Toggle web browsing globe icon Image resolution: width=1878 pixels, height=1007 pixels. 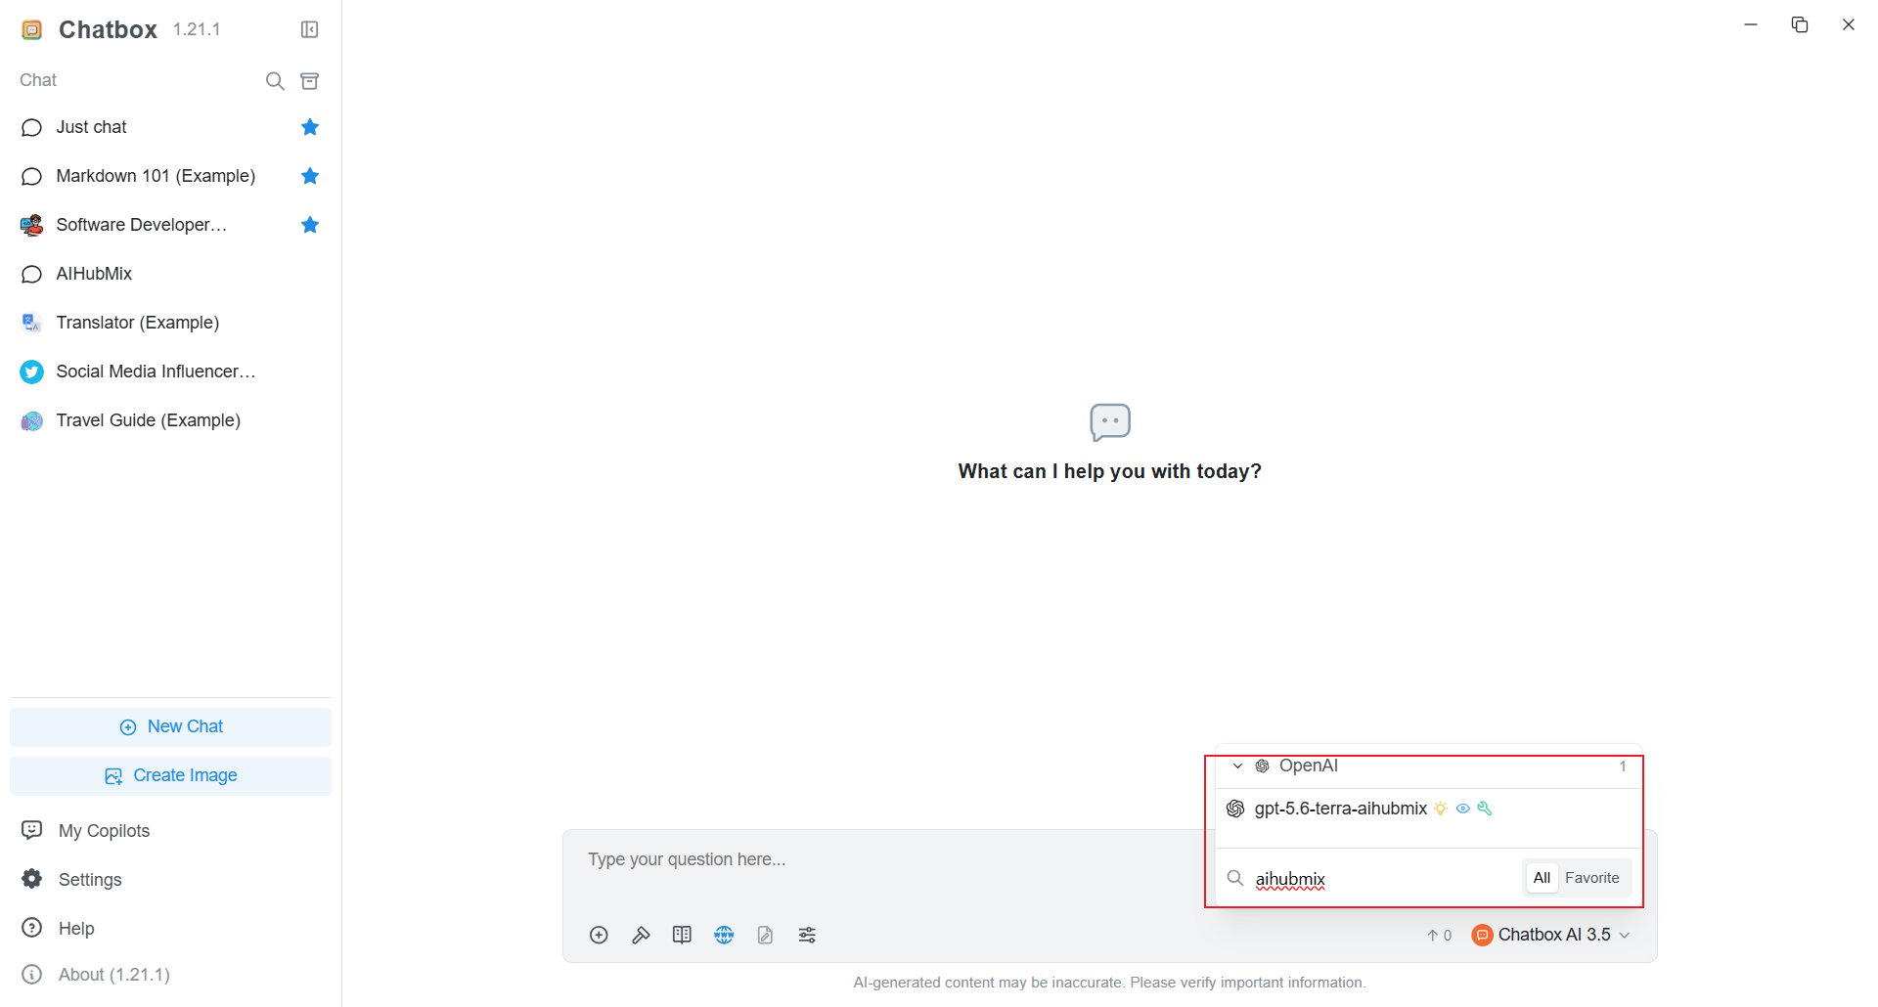point(724,936)
